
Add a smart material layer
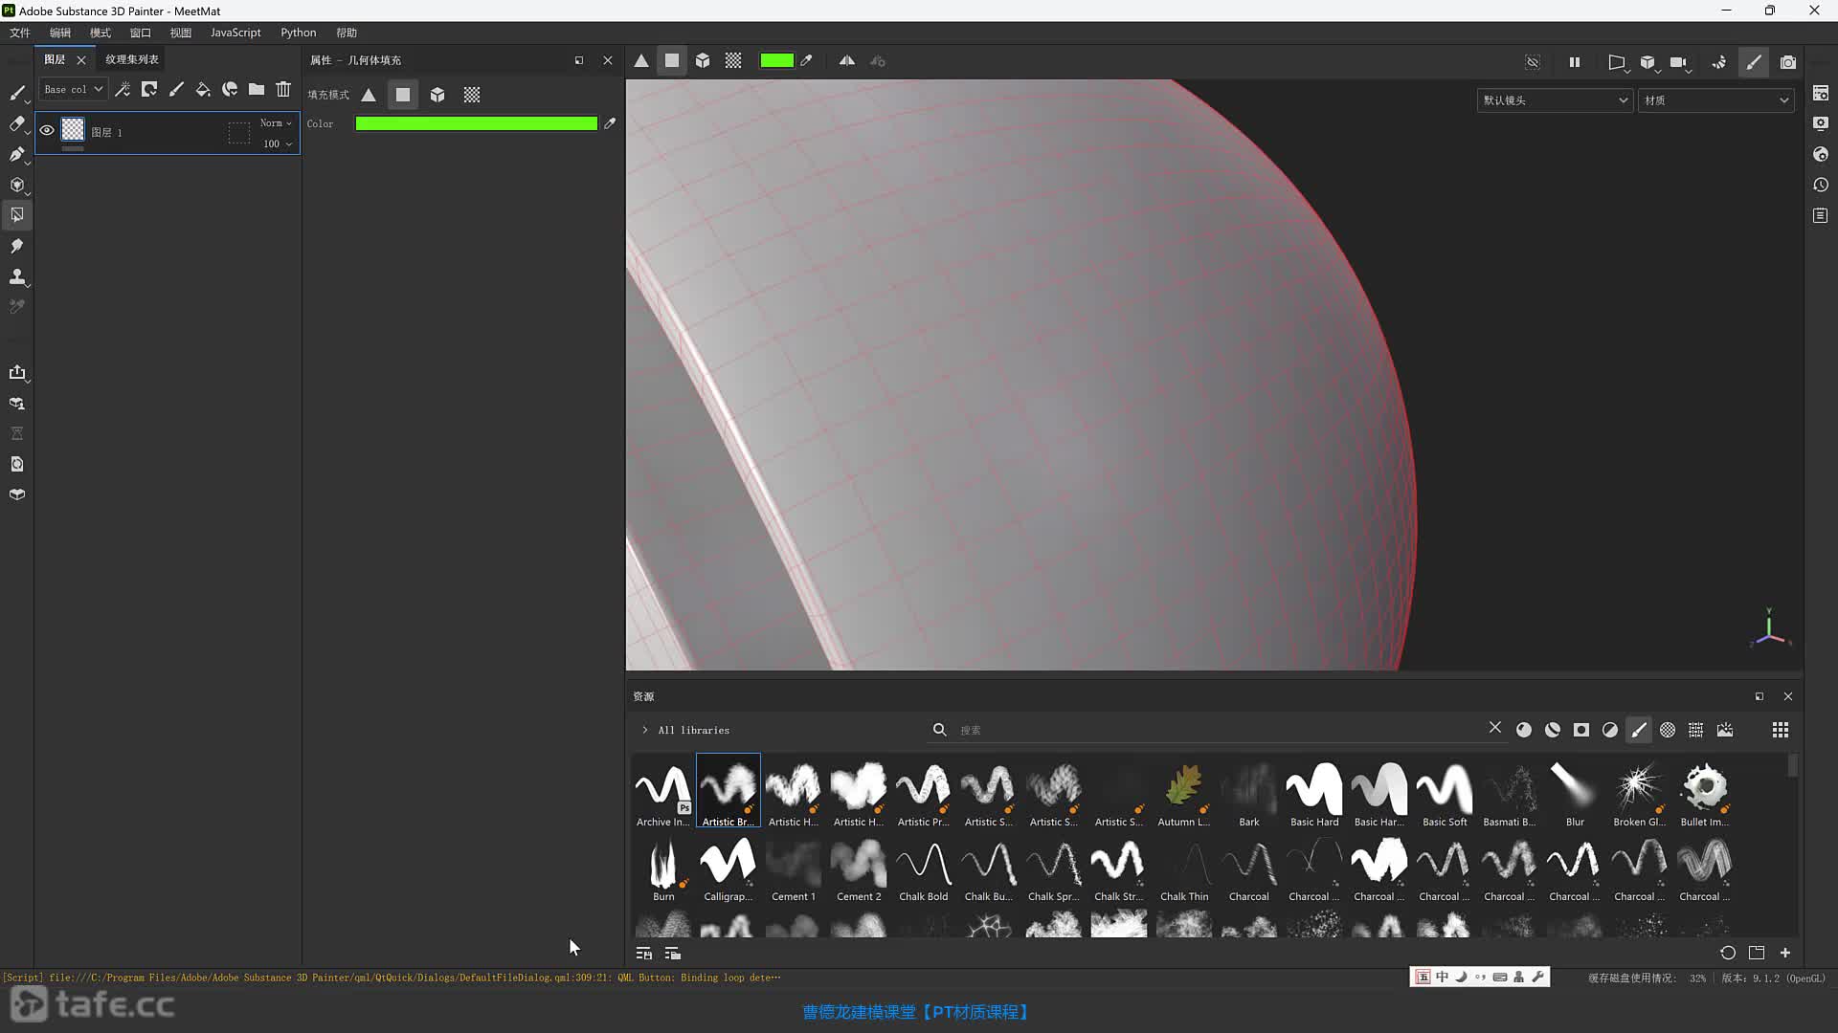[230, 89]
